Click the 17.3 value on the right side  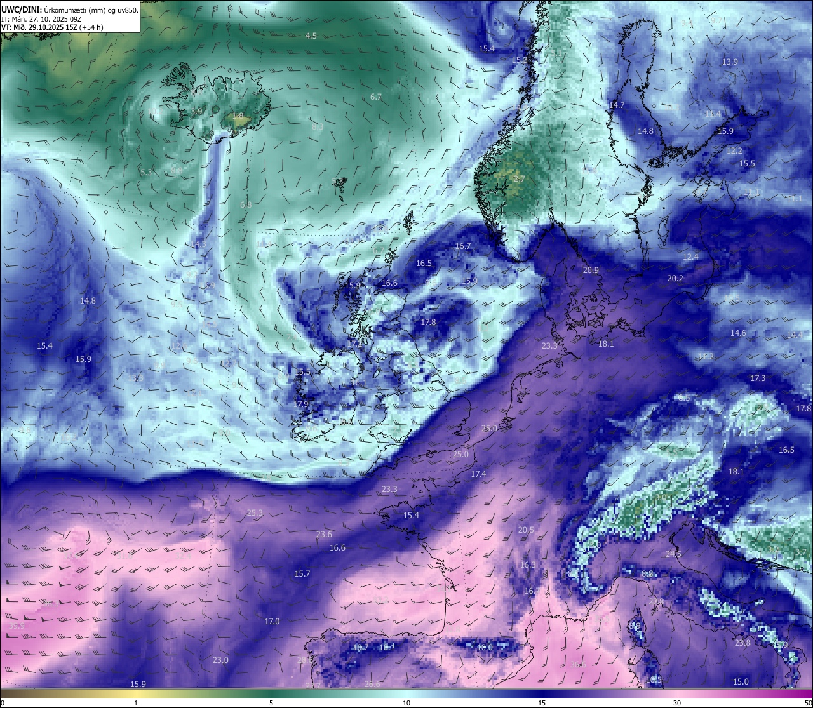[x=758, y=378]
